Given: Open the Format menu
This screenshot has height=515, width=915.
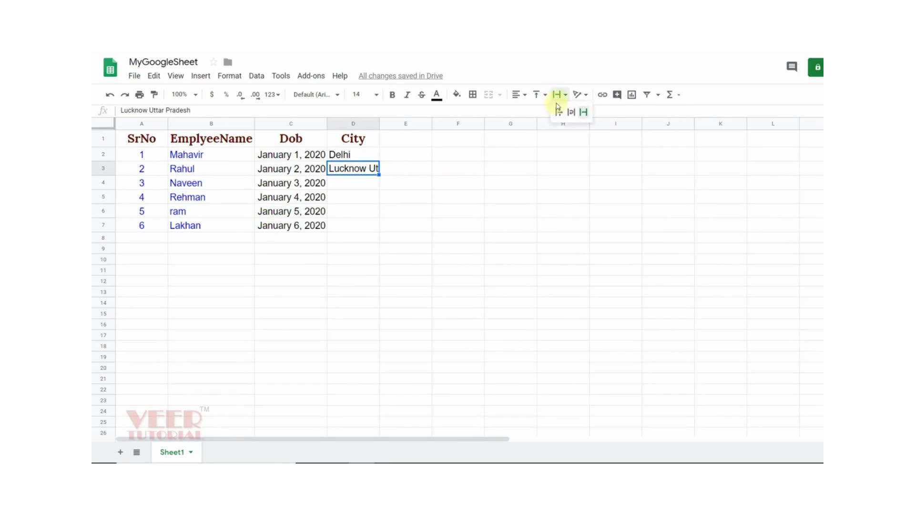Looking at the screenshot, I should tap(229, 75).
